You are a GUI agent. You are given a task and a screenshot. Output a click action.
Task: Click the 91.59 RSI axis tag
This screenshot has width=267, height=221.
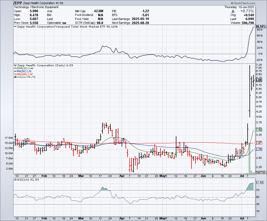260,183
